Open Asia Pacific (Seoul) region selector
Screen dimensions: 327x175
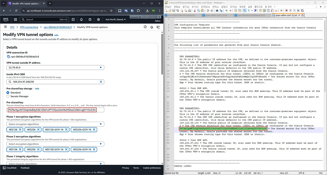coord(115,20)
